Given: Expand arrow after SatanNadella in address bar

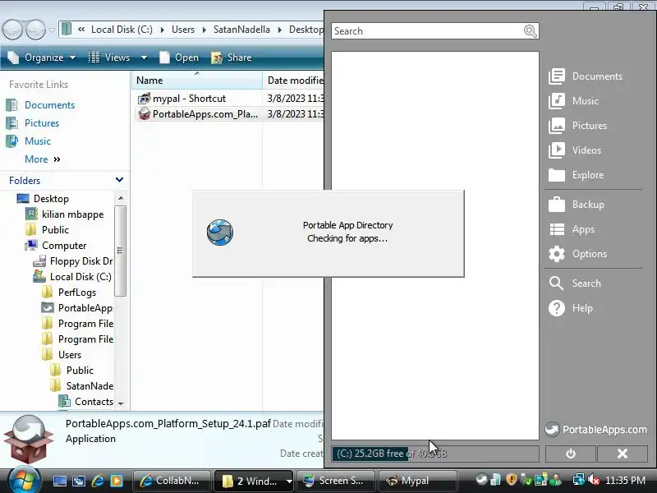Looking at the screenshot, I should point(279,30).
